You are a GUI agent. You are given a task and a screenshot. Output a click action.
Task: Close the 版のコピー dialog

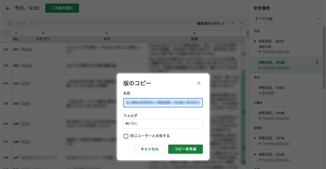coord(199,83)
